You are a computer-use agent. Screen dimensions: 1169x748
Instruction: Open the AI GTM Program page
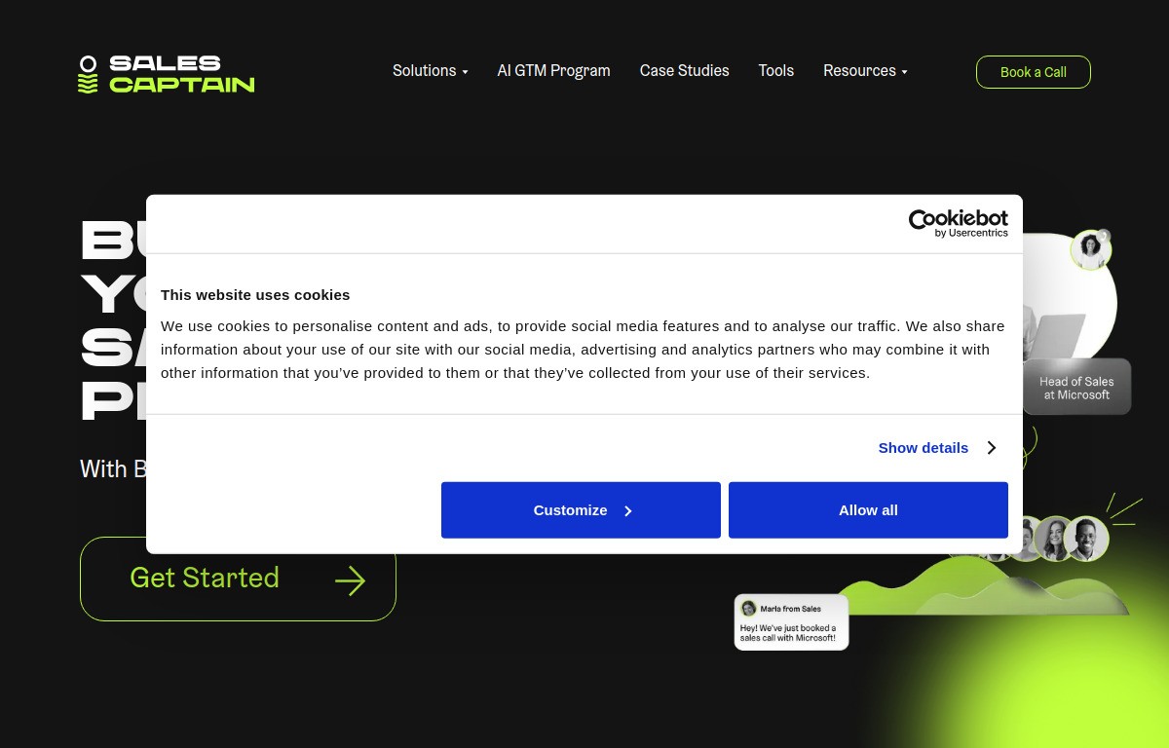click(x=553, y=71)
